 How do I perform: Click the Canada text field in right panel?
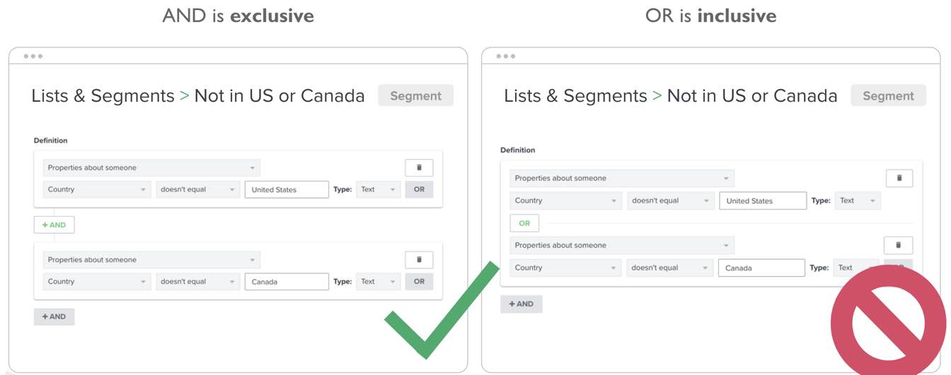761,268
